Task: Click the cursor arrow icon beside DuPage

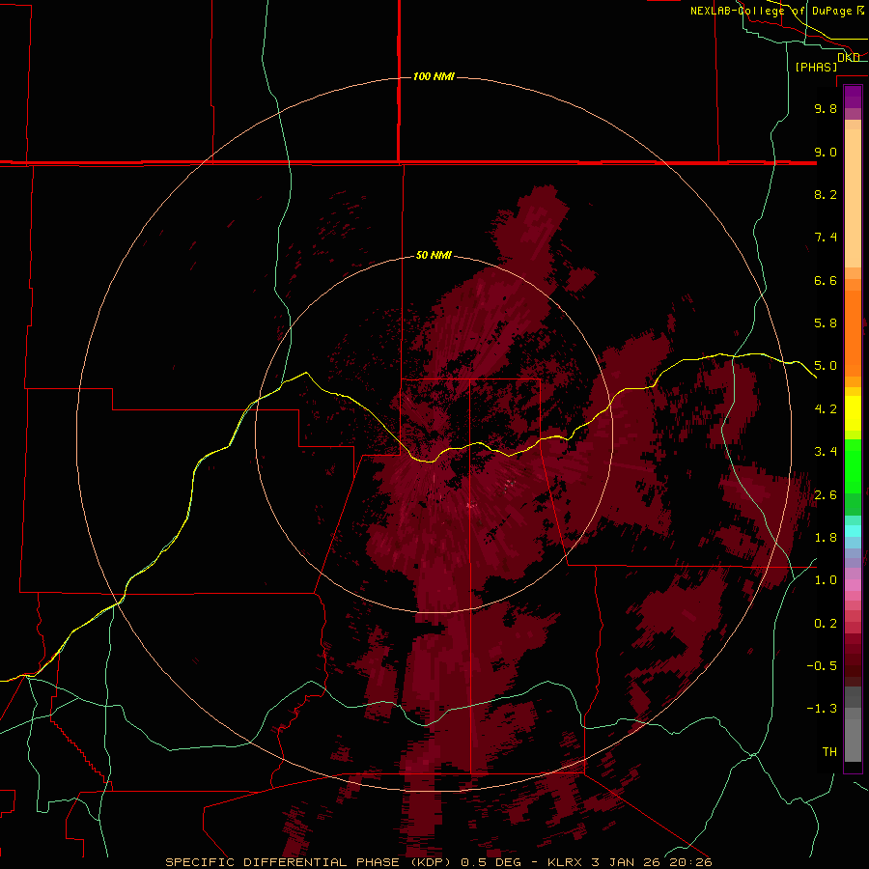Action: click(860, 10)
